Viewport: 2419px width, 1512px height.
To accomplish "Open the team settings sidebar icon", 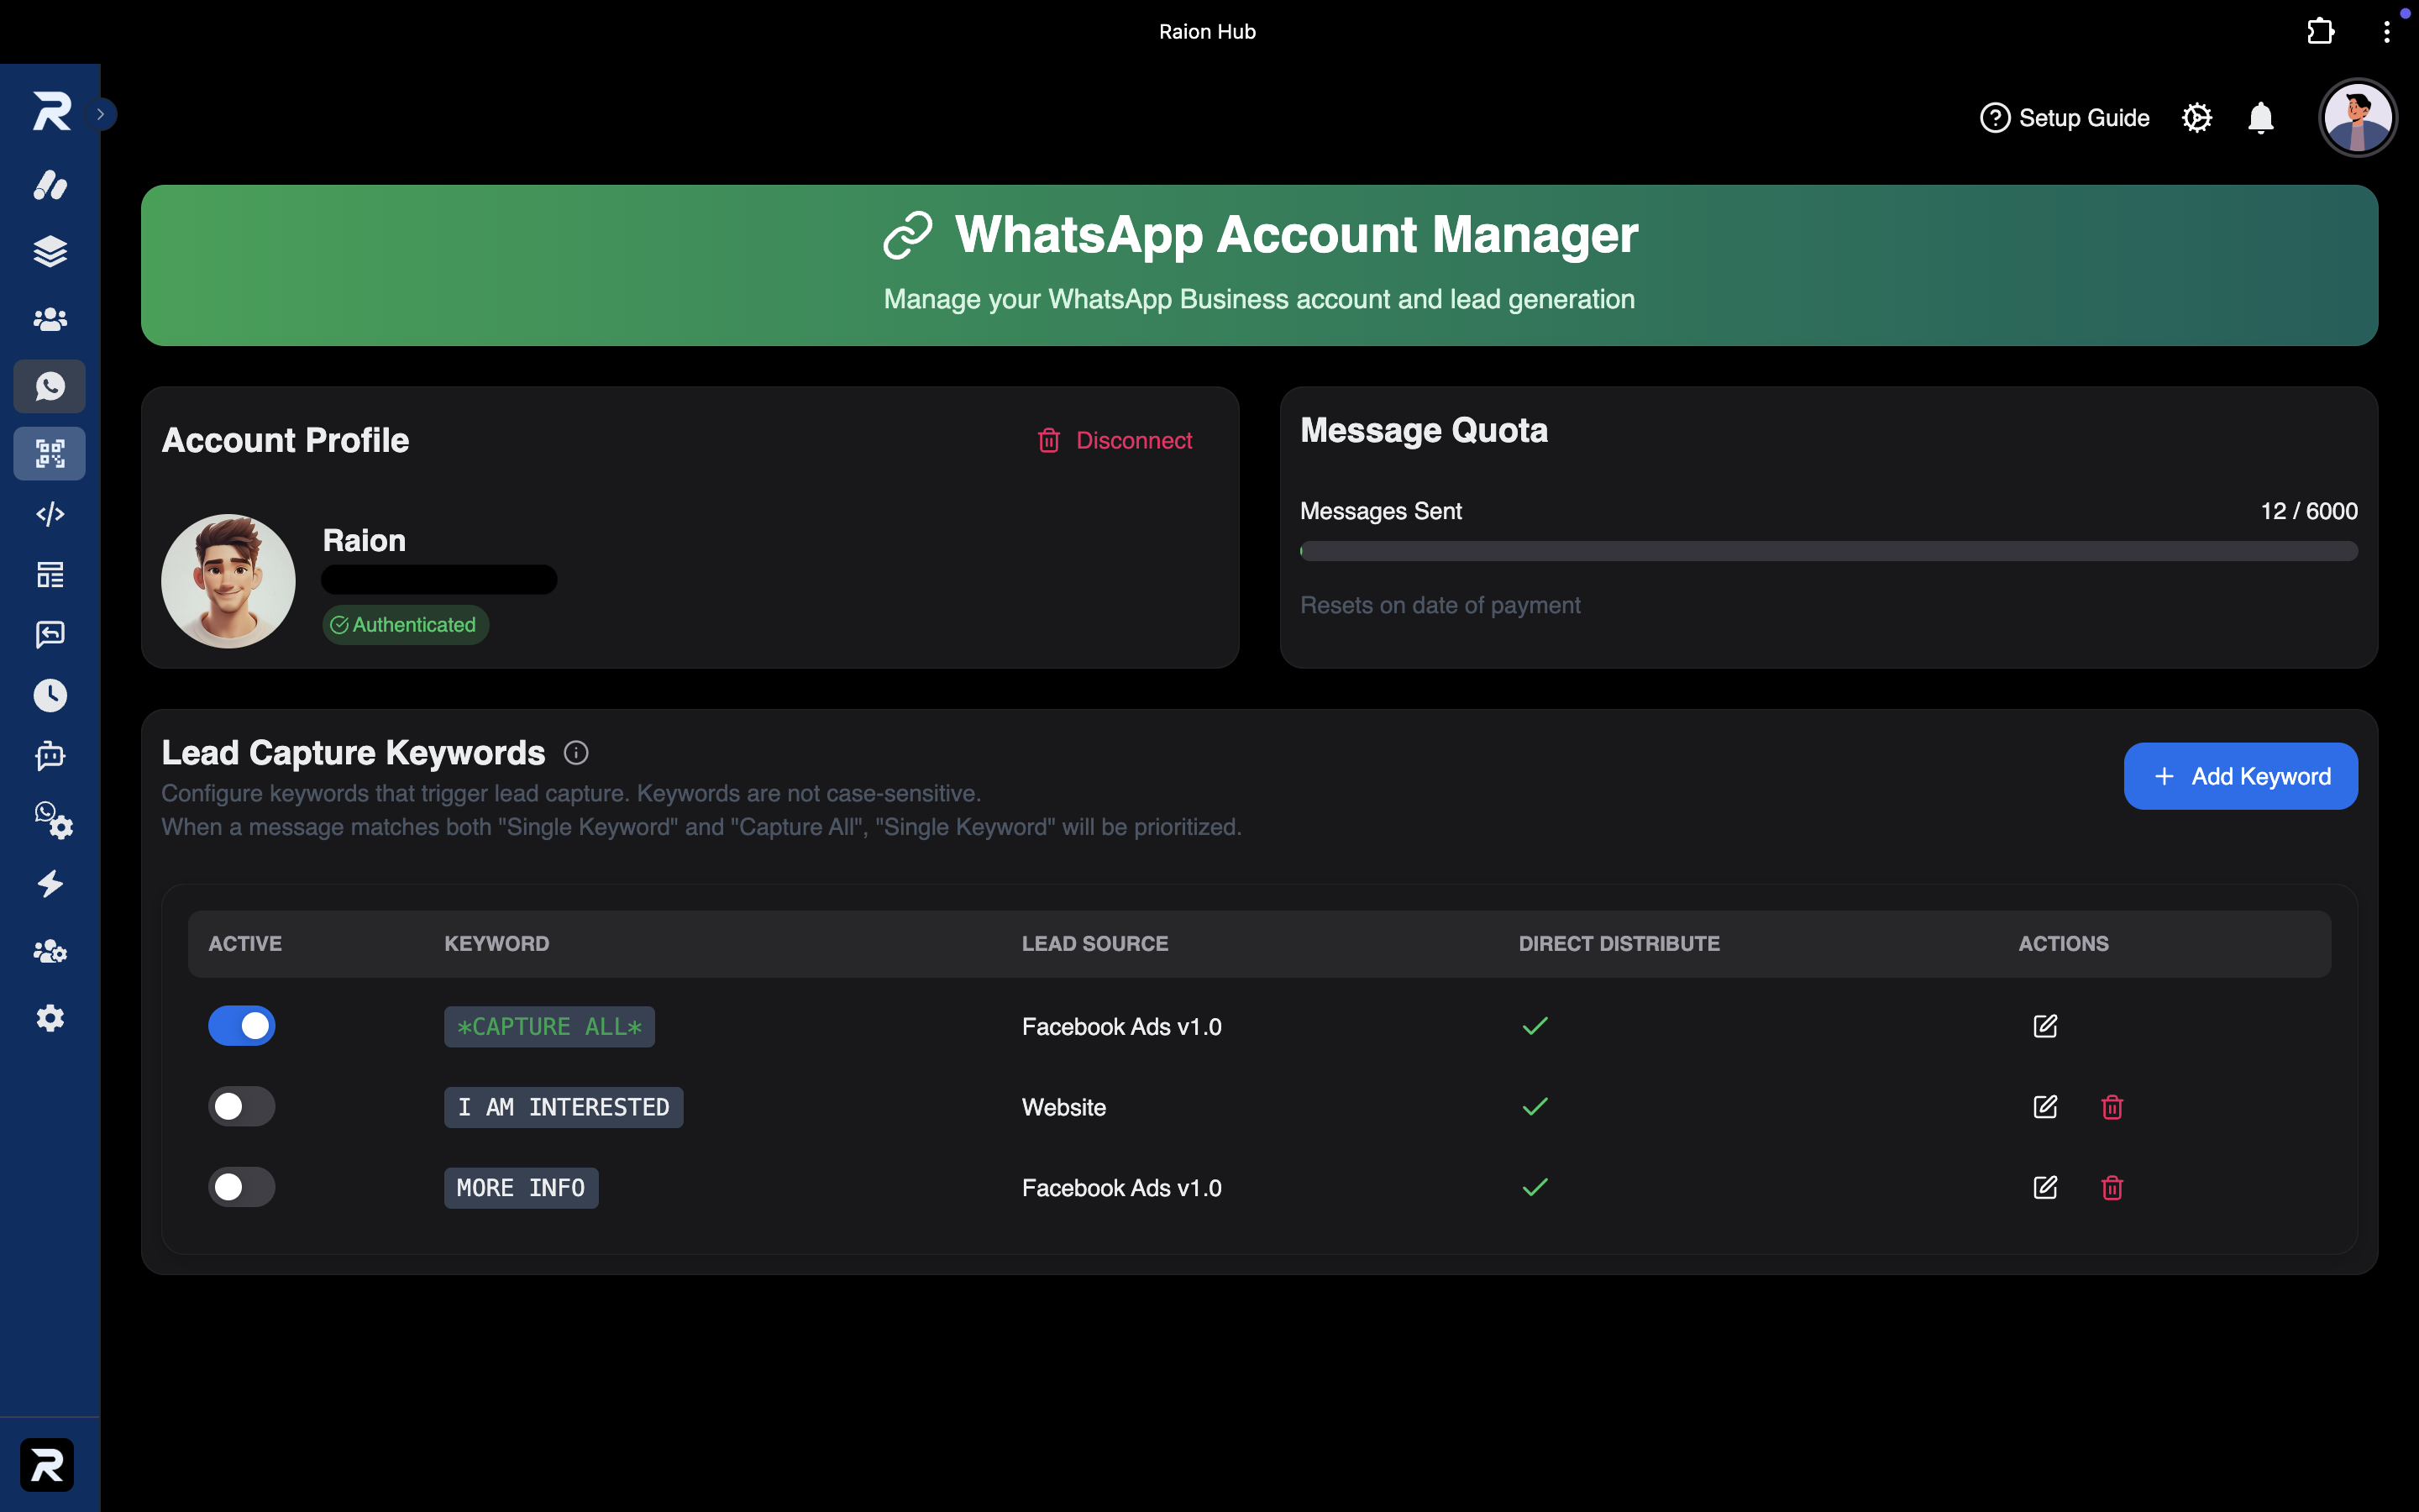I will 50,951.
